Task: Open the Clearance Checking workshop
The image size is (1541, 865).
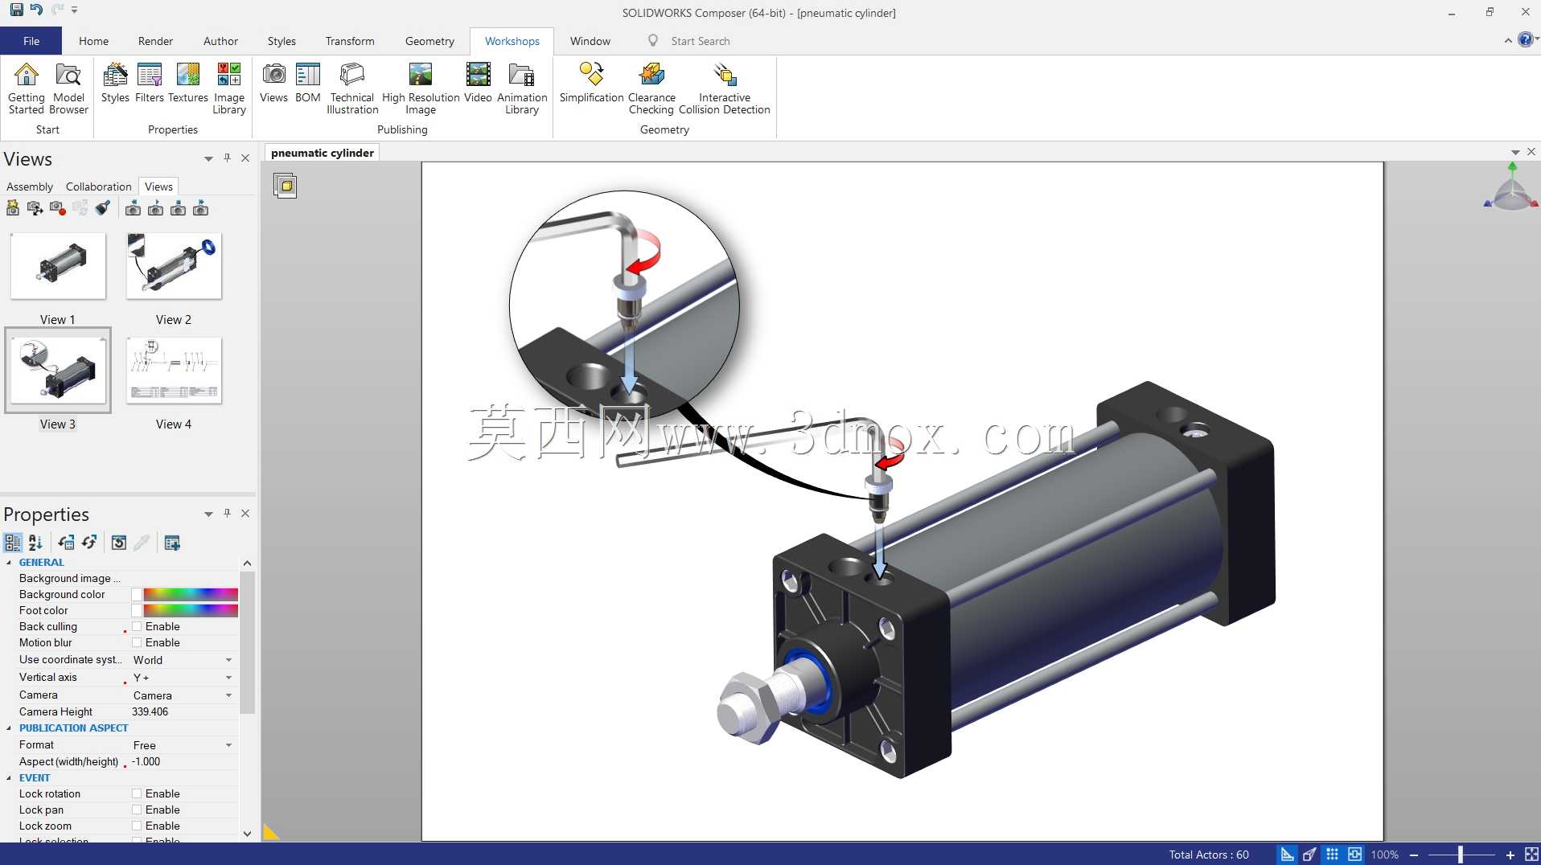Action: (x=651, y=88)
